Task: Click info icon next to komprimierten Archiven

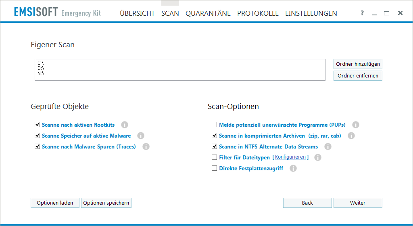Action: coord(351,136)
